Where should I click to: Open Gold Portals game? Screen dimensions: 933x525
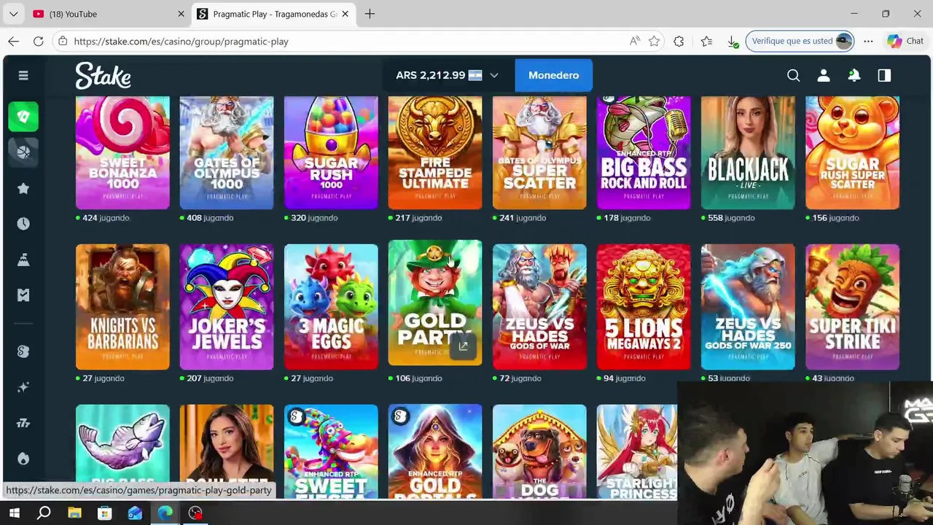click(x=435, y=452)
